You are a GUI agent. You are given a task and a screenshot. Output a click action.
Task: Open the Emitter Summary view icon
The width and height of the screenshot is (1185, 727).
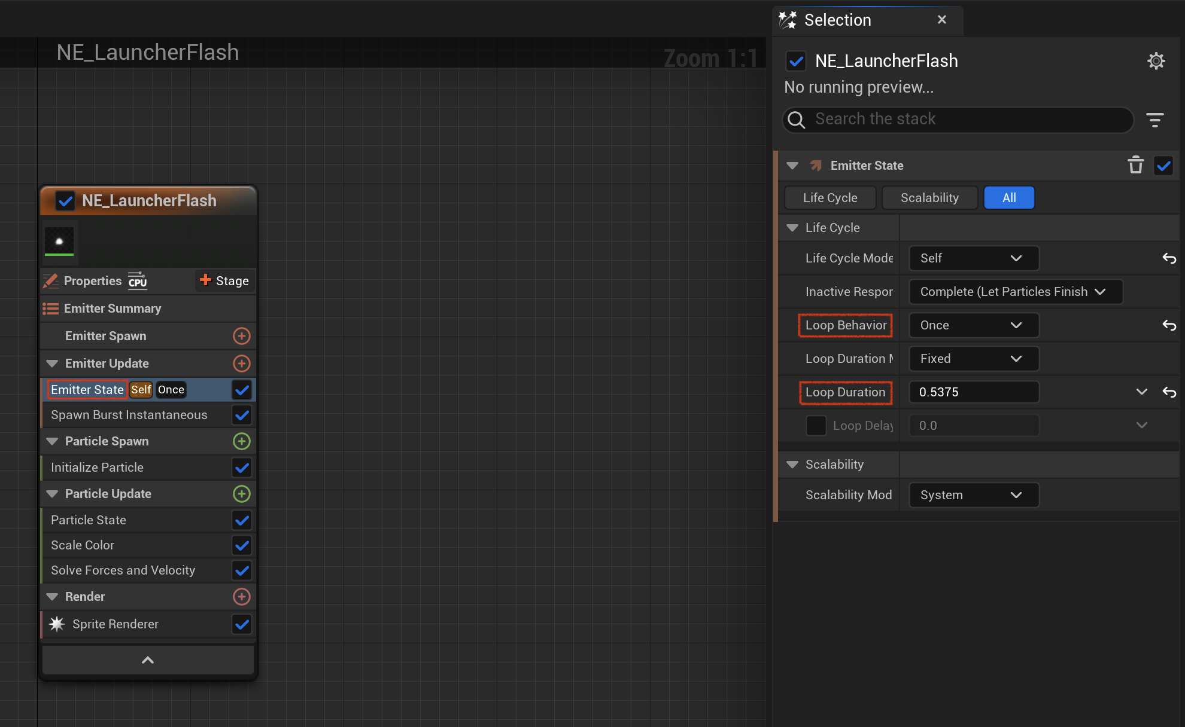51,308
